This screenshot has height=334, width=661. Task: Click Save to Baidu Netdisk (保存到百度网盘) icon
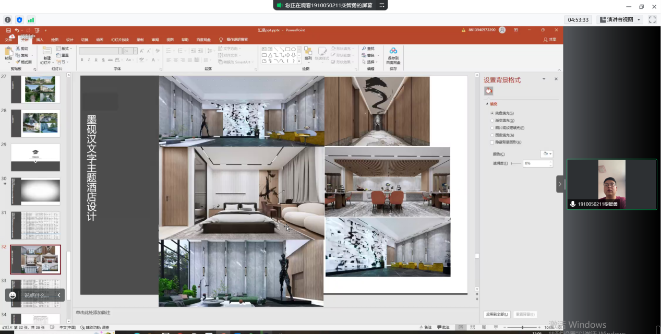(x=393, y=51)
